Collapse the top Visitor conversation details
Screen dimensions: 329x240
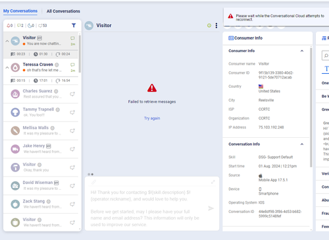click(x=7, y=41)
